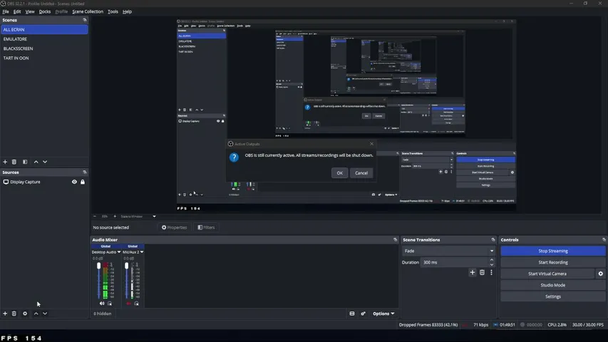Click the Stop Streaming button
608x342 pixels.
pos(553,251)
